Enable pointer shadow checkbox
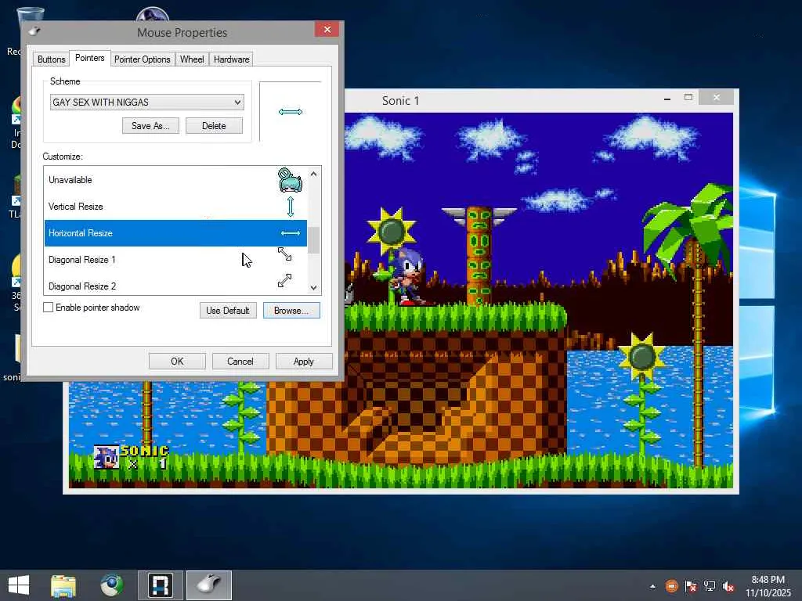The width and height of the screenshot is (802, 601). pyautogui.click(x=48, y=307)
